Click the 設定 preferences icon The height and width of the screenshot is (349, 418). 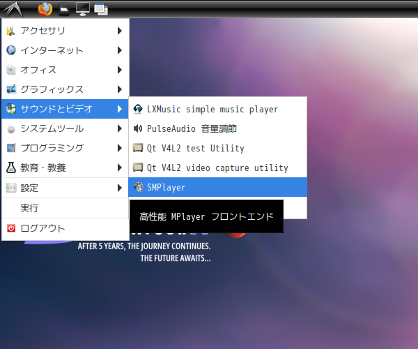coord(11,188)
